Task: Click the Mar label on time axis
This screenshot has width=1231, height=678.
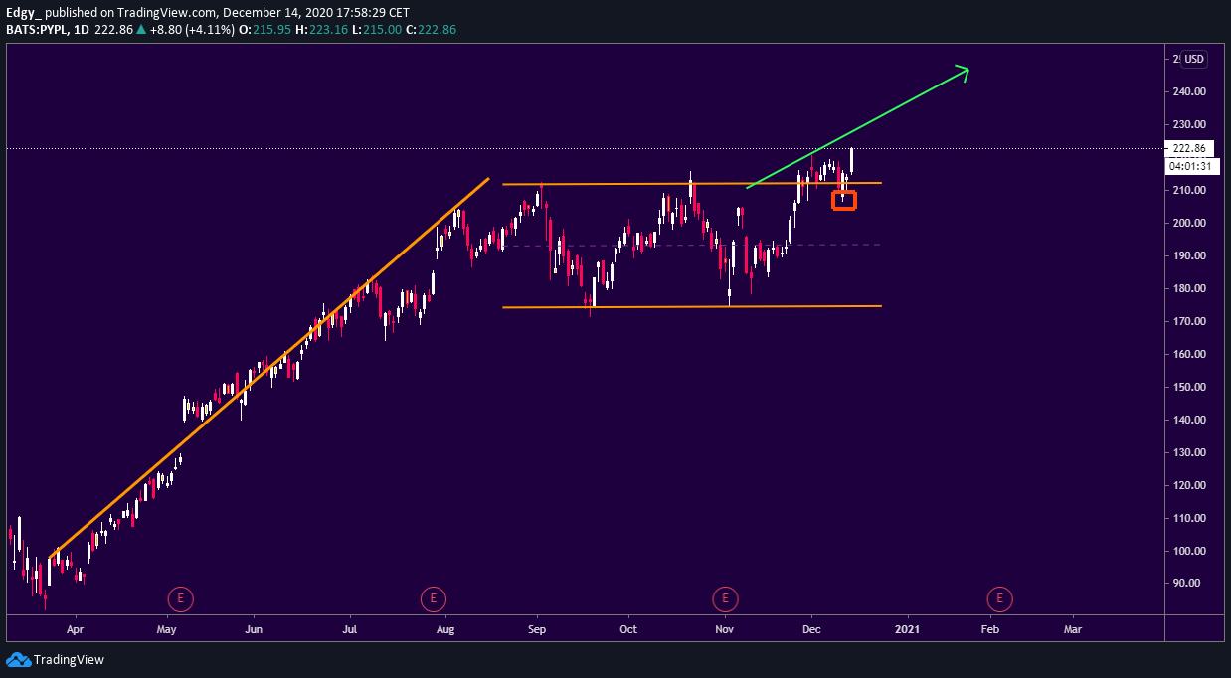Action: click(1073, 629)
